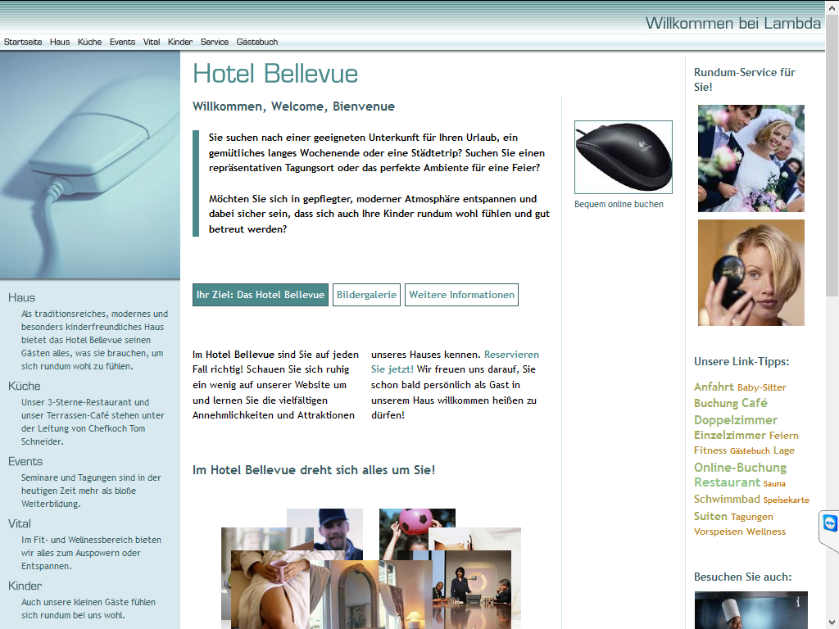Viewport: 839px width, 629px height.
Task: Click the white mouse header image on the left
Action: point(90,165)
